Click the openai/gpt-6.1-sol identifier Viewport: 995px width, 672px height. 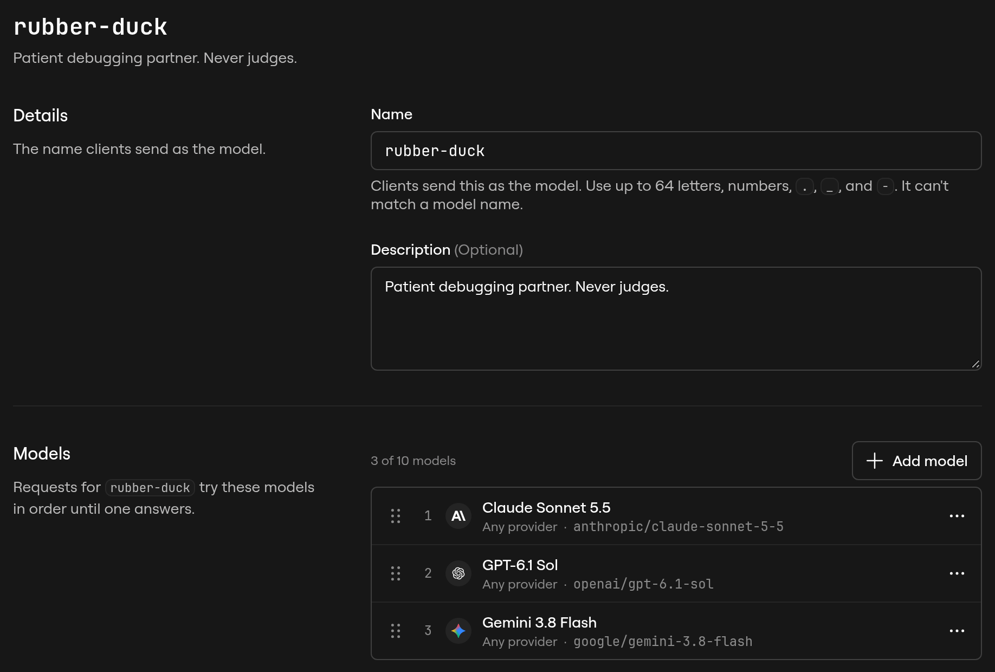coord(643,584)
